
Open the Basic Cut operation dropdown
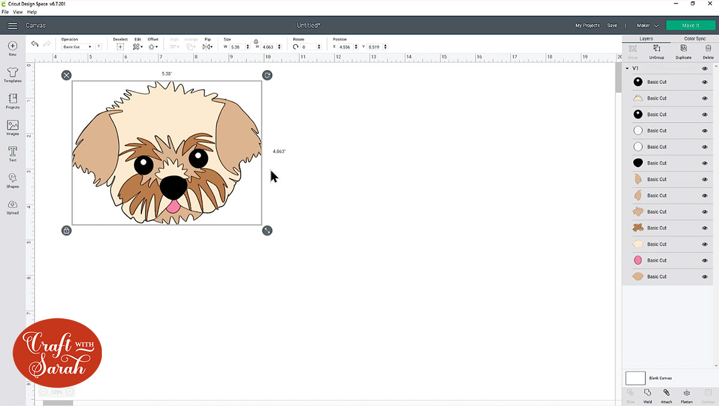pos(77,46)
